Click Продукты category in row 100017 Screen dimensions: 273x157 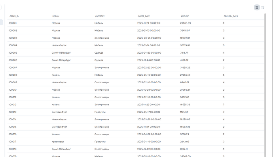(100, 142)
